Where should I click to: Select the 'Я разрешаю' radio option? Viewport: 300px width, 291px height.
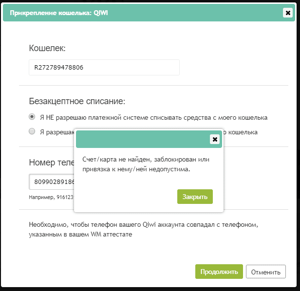click(32, 131)
